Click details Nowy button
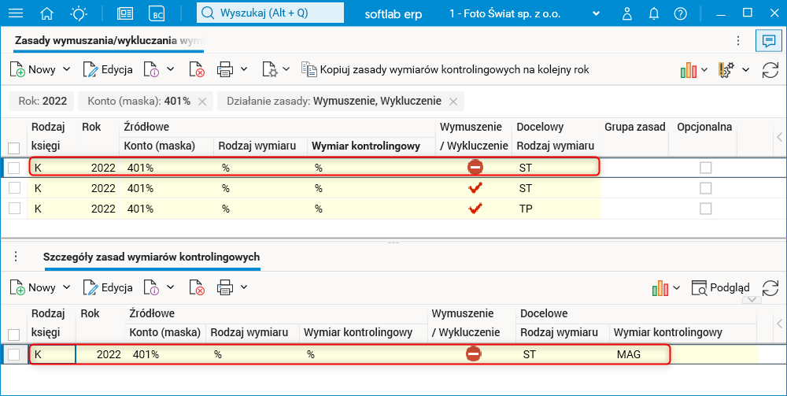The width and height of the screenshot is (787, 396). pos(33,287)
